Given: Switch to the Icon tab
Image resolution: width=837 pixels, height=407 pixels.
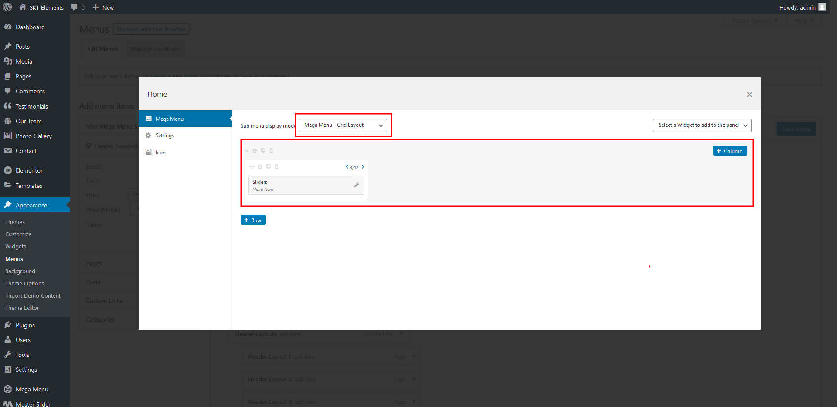Looking at the screenshot, I should (x=160, y=153).
